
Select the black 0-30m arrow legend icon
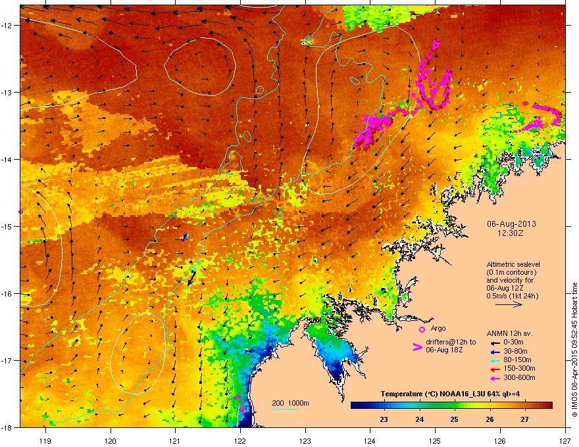click(x=494, y=342)
